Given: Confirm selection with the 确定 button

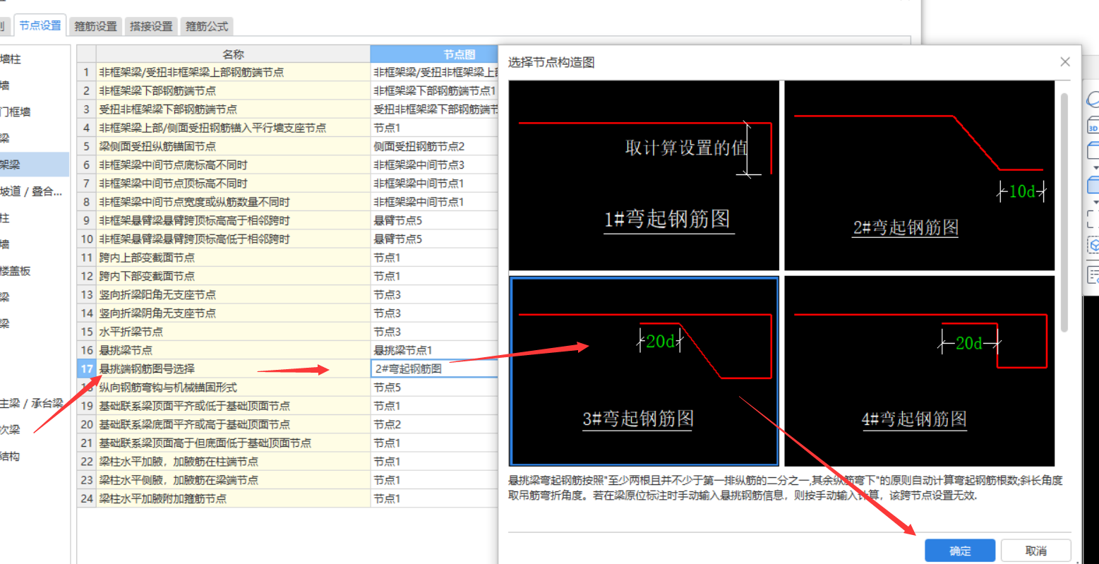Looking at the screenshot, I should tap(960, 551).
